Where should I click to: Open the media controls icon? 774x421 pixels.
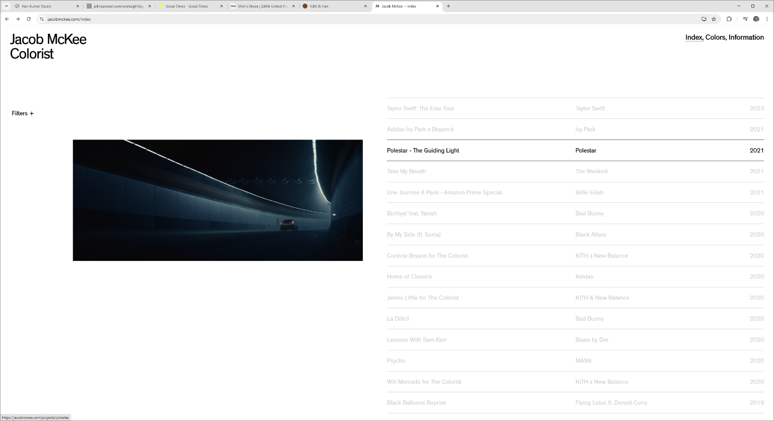pos(745,19)
